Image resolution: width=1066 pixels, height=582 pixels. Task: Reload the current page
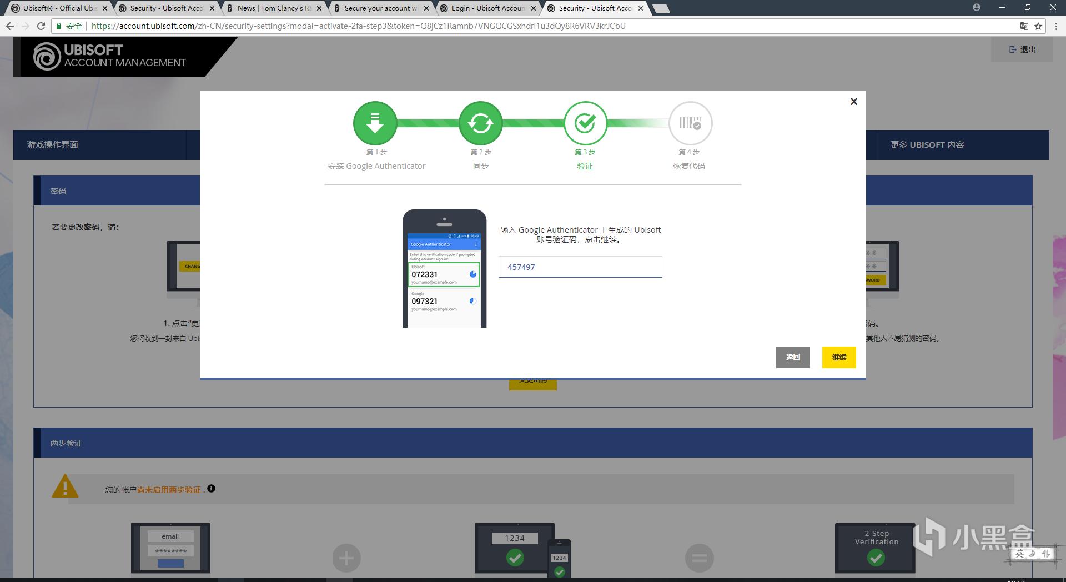41,26
